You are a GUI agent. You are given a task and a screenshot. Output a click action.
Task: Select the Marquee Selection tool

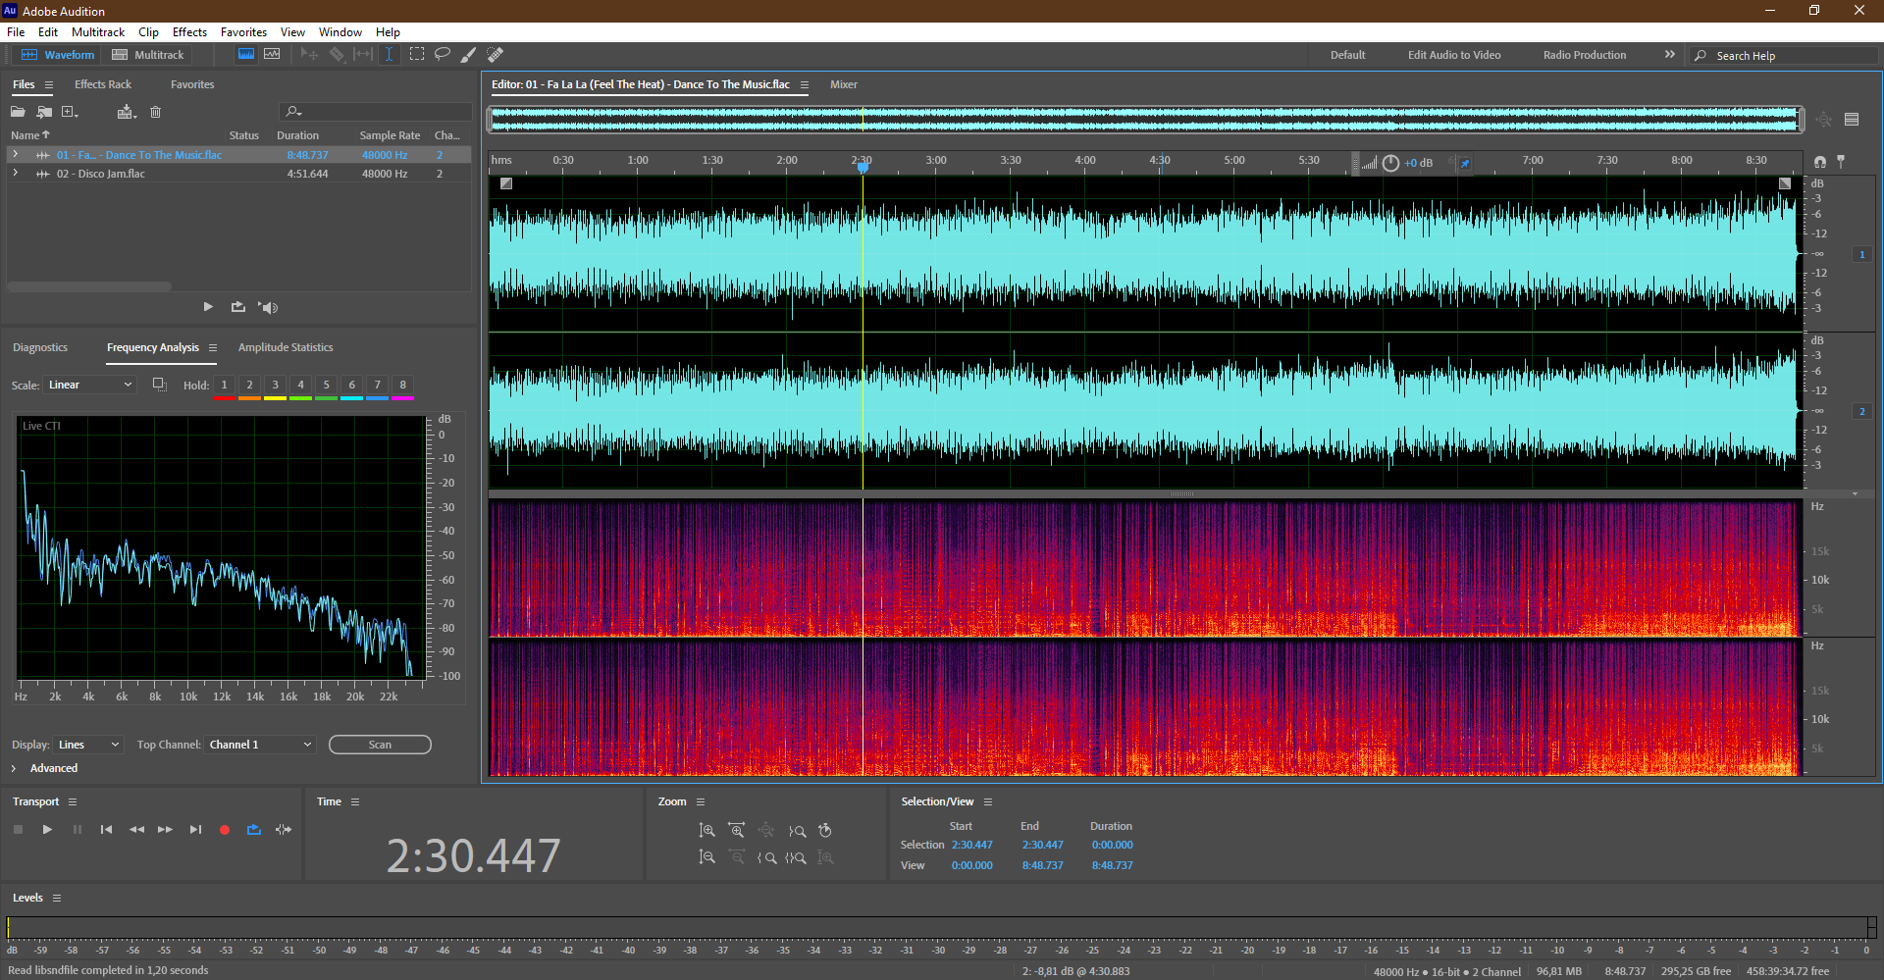[417, 54]
